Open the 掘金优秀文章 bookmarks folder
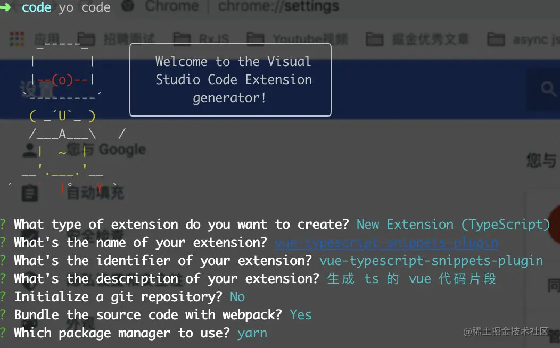The width and height of the screenshot is (560, 348). (417, 39)
